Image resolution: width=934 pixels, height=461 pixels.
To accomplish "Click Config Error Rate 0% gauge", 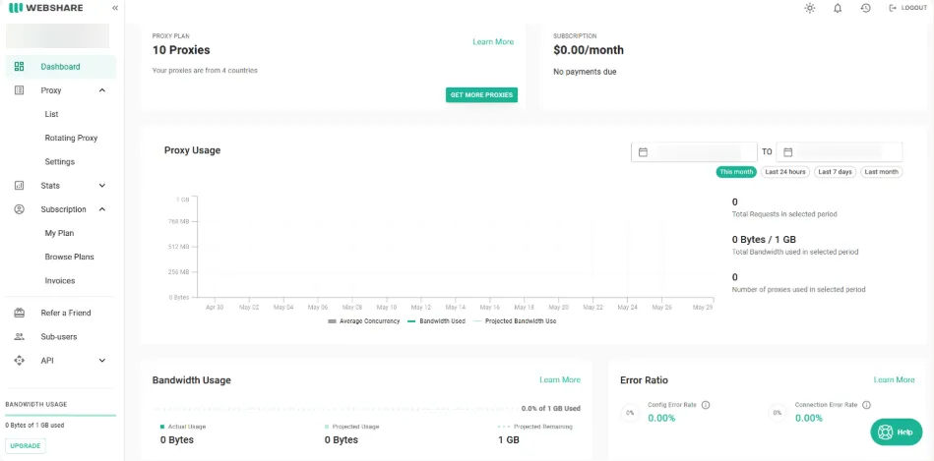I will (630, 412).
